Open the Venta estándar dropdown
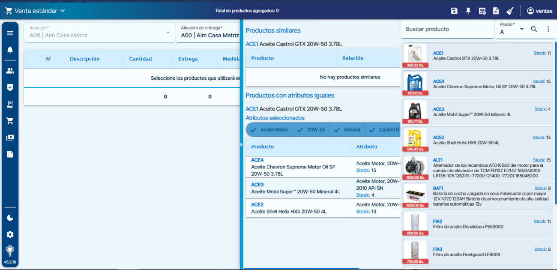Screen dimensions: 557x270 click(35, 11)
